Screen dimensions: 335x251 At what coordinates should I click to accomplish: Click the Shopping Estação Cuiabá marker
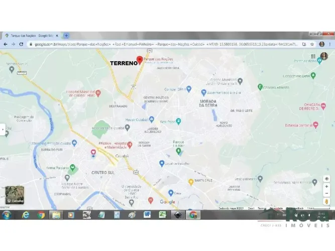point(74,143)
